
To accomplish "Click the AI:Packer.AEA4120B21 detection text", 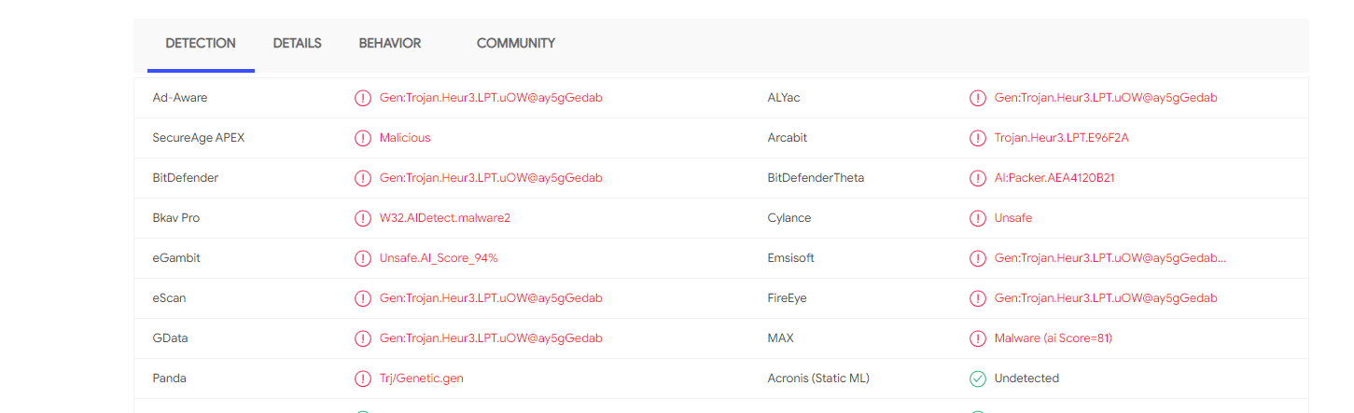I will (1054, 178).
